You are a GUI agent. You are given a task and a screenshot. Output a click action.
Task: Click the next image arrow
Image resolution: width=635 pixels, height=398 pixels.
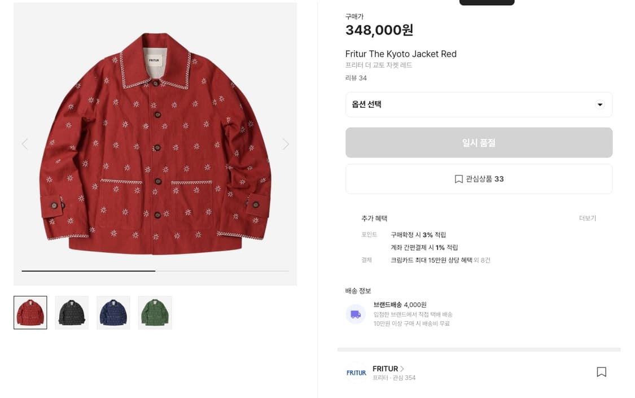[x=286, y=144]
